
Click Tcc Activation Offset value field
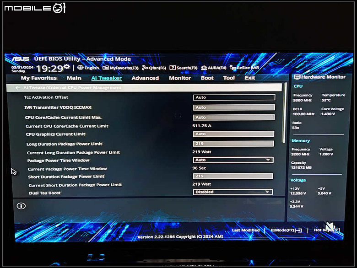pos(234,97)
